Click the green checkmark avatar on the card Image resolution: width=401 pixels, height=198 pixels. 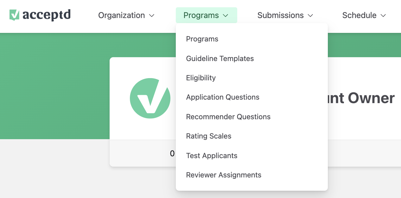[x=150, y=98]
